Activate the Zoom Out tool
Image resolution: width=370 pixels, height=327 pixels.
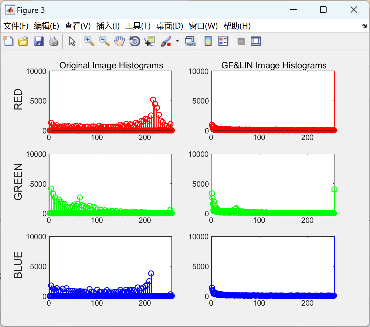(x=104, y=41)
